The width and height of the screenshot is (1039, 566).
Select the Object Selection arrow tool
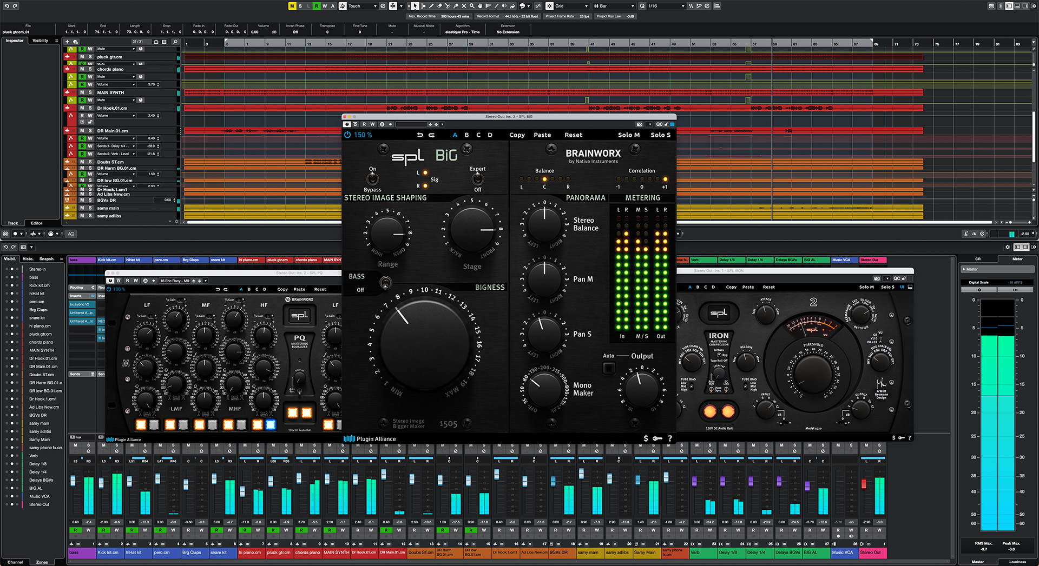[415, 6]
